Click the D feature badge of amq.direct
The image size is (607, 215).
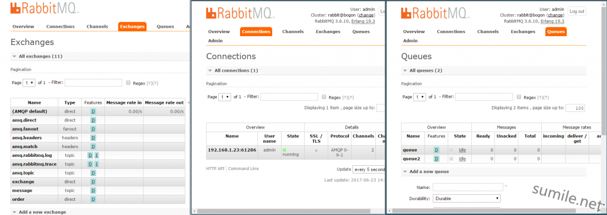(x=93, y=120)
